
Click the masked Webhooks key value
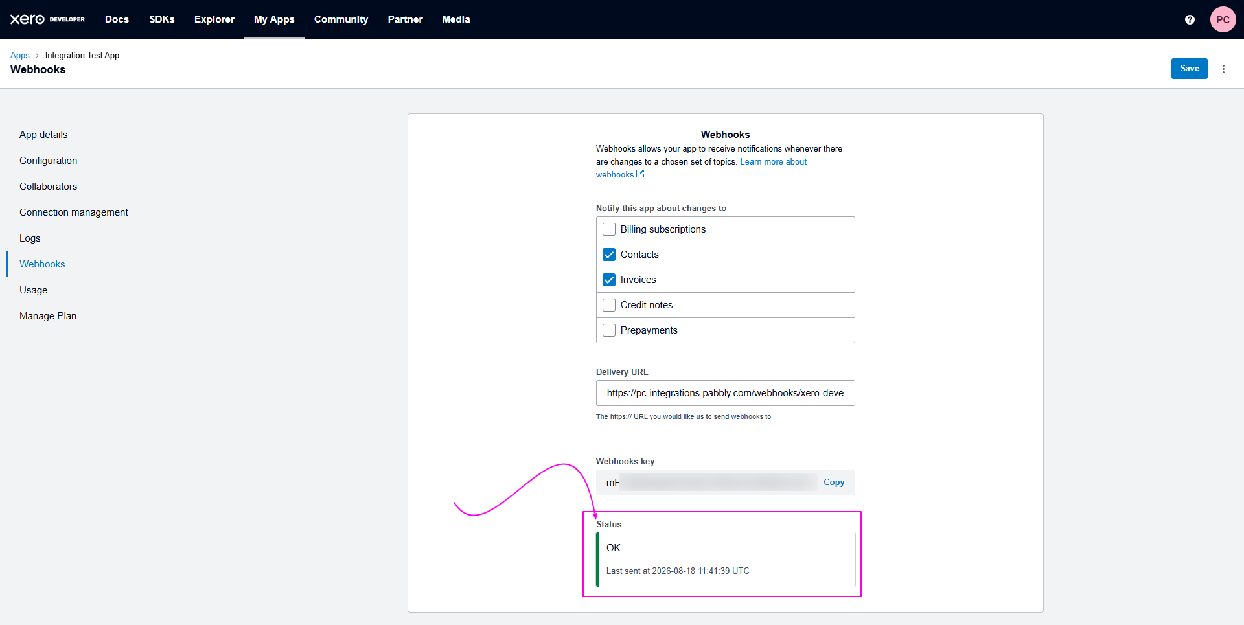click(x=711, y=483)
